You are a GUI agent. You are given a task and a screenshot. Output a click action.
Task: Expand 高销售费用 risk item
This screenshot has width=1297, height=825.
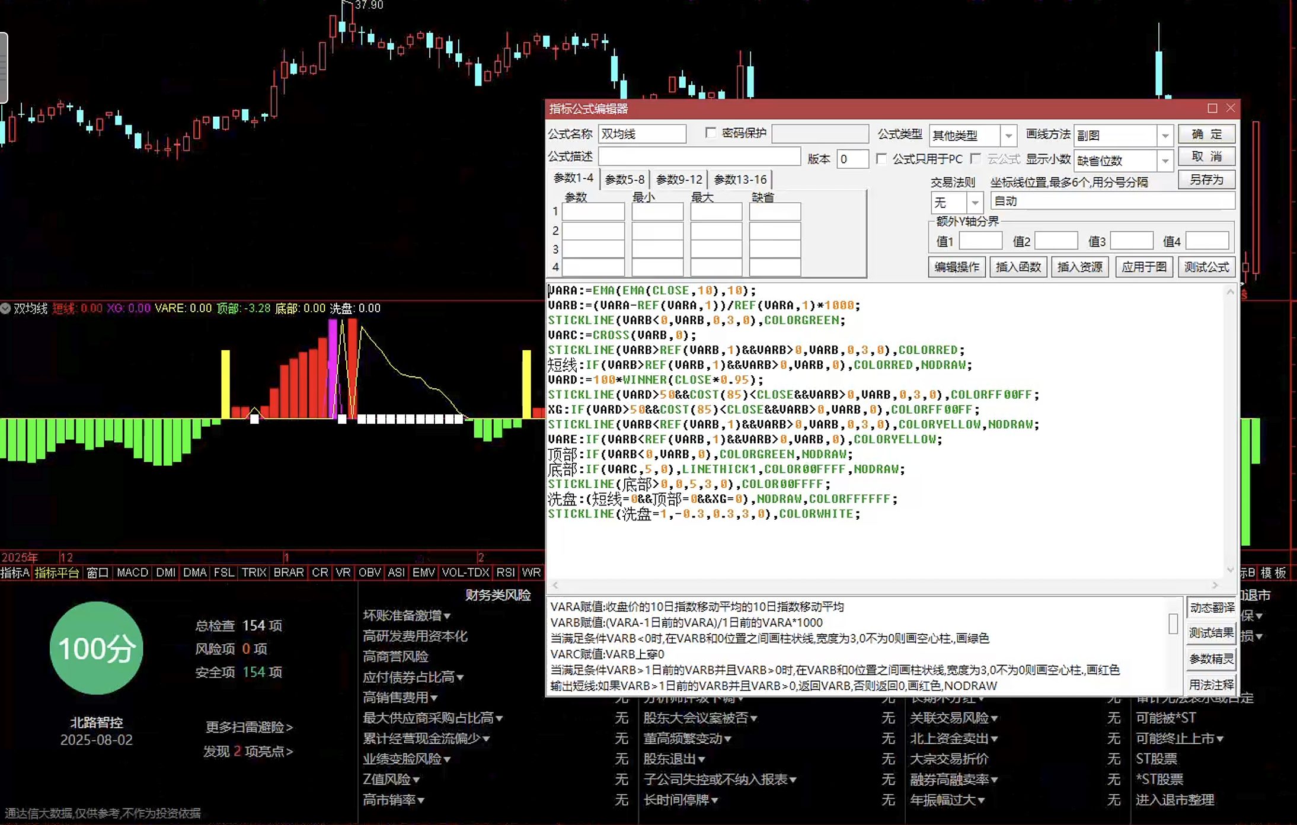(400, 697)
